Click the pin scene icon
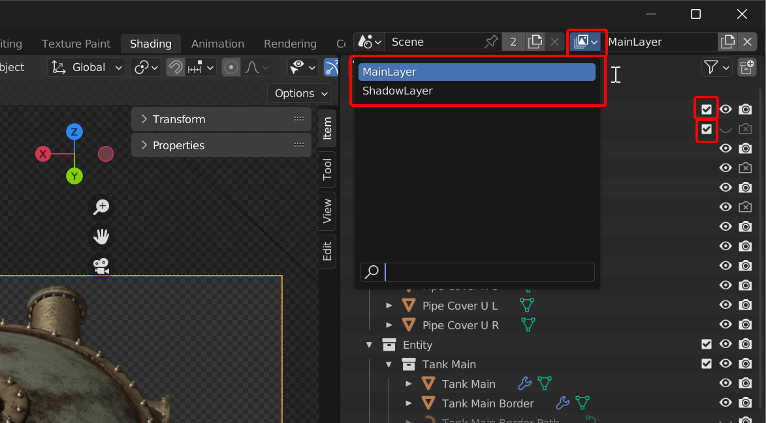The width and height of the screenshot is (766, 423). coord(490,42)
